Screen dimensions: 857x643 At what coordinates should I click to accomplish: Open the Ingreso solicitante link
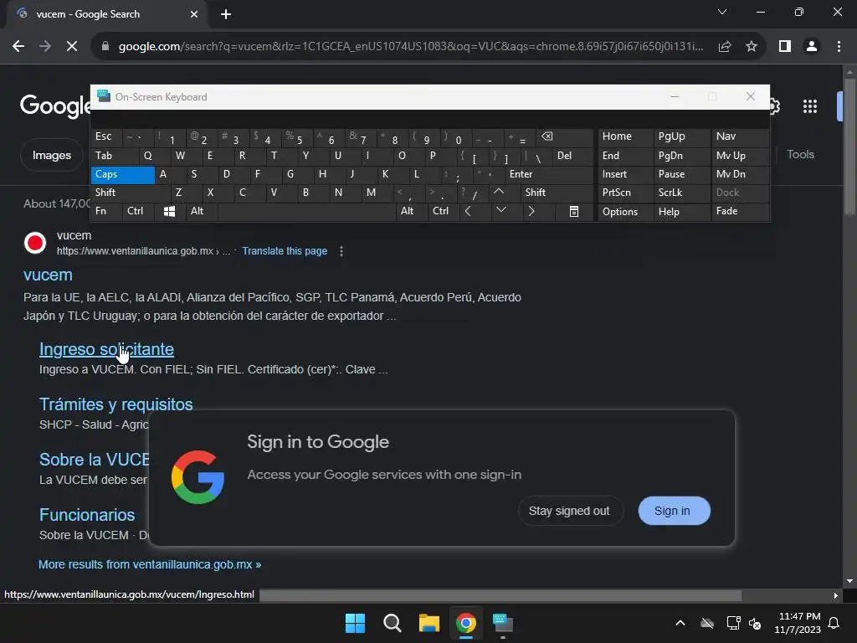coord(106,349)
